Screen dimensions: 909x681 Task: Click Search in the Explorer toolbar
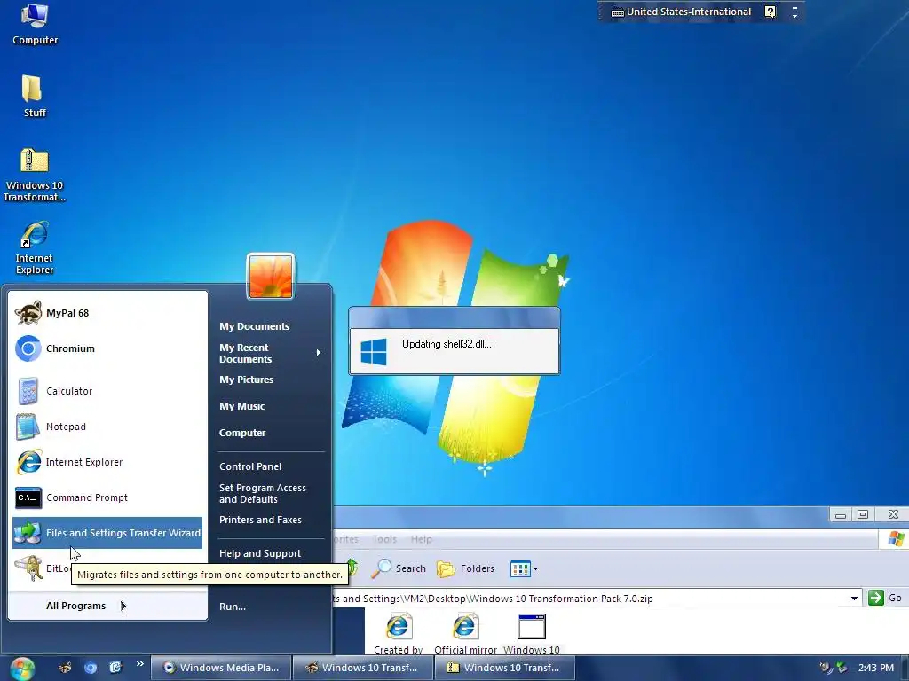(399, 568)
